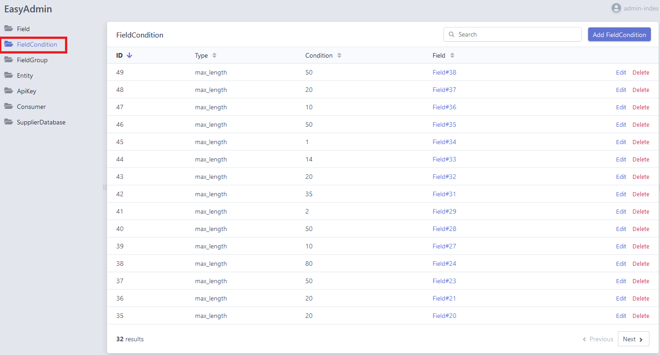Open the FieldCondition menu item

[x=37, y=44]
